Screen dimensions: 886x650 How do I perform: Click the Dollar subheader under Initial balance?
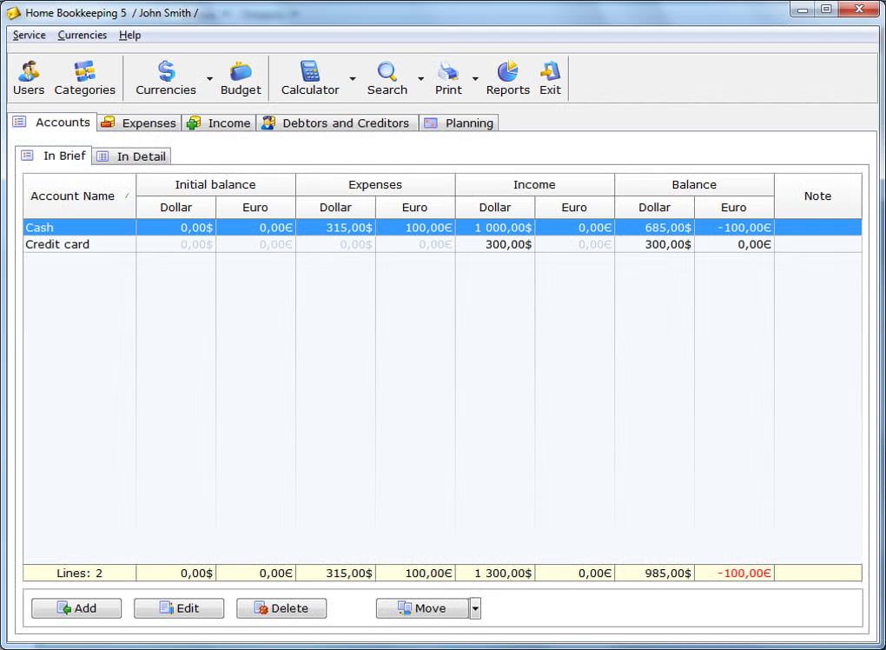click(x=175, y=208)
